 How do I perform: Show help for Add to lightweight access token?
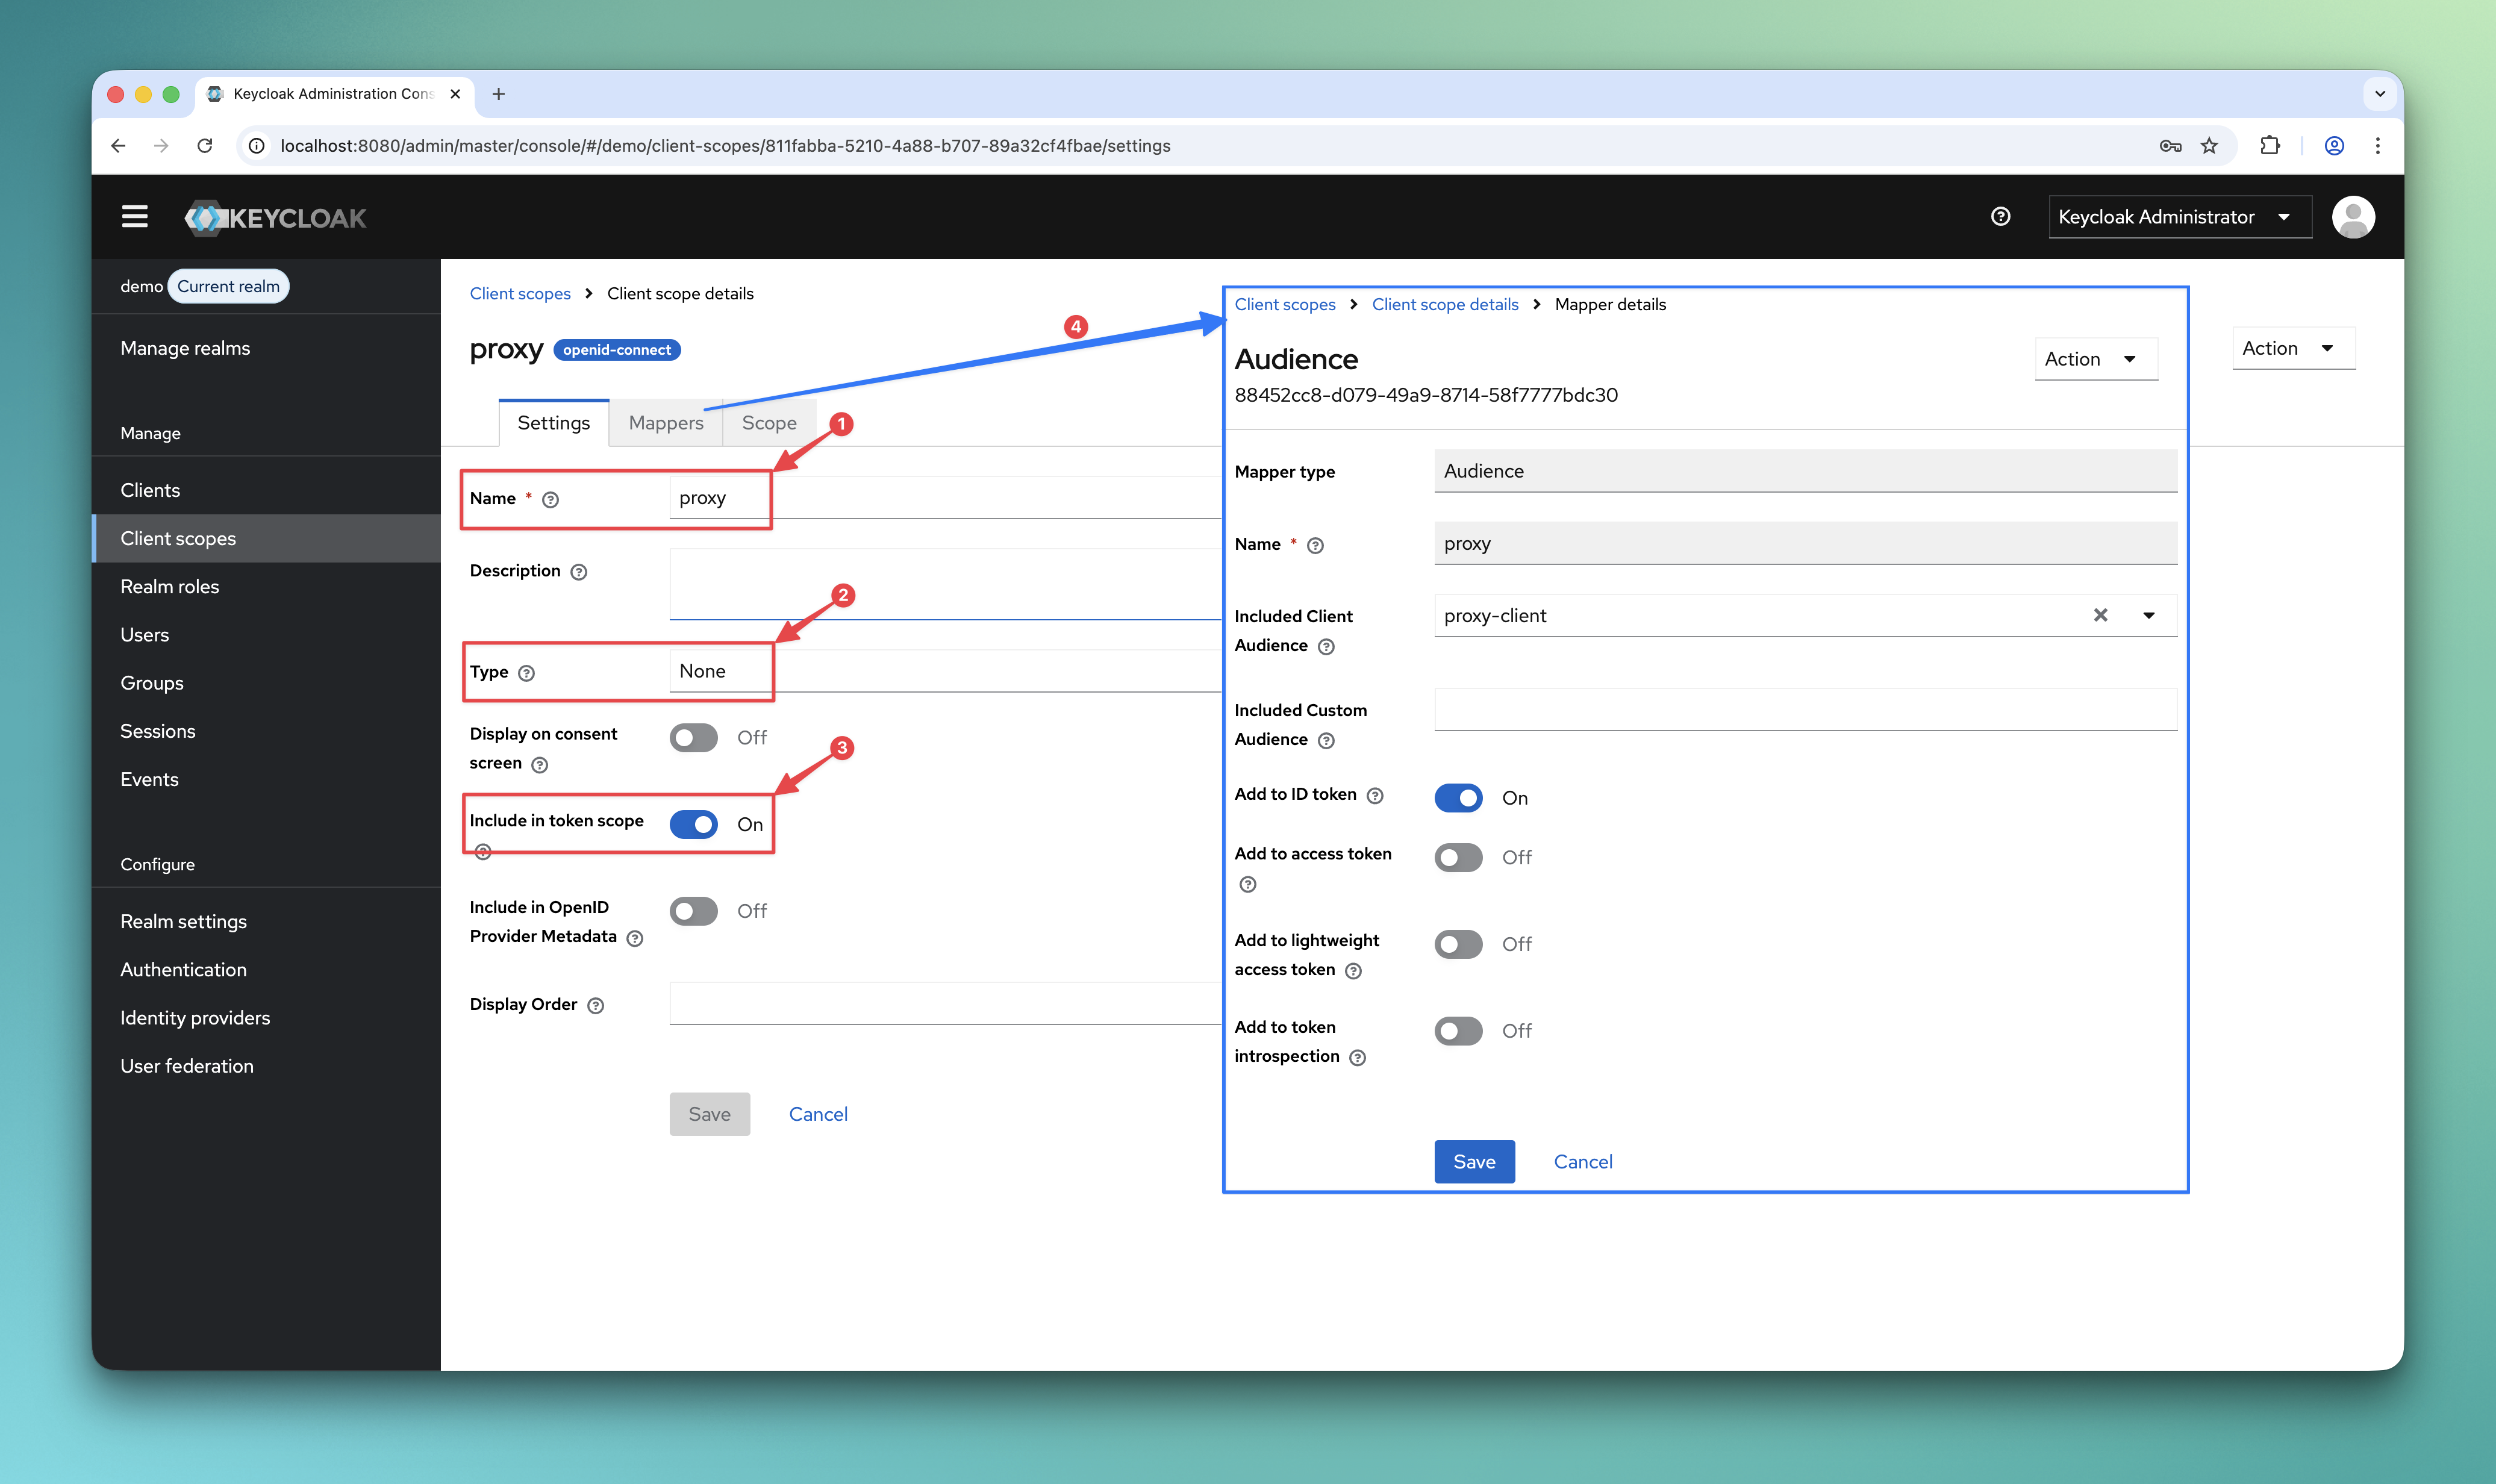click(1353, 971)
